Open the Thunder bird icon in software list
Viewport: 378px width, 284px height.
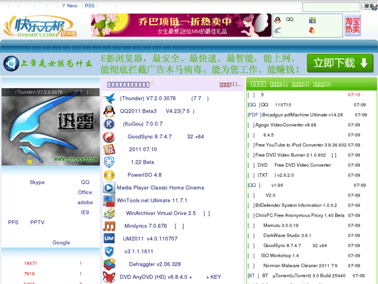(x=109, y=98)
